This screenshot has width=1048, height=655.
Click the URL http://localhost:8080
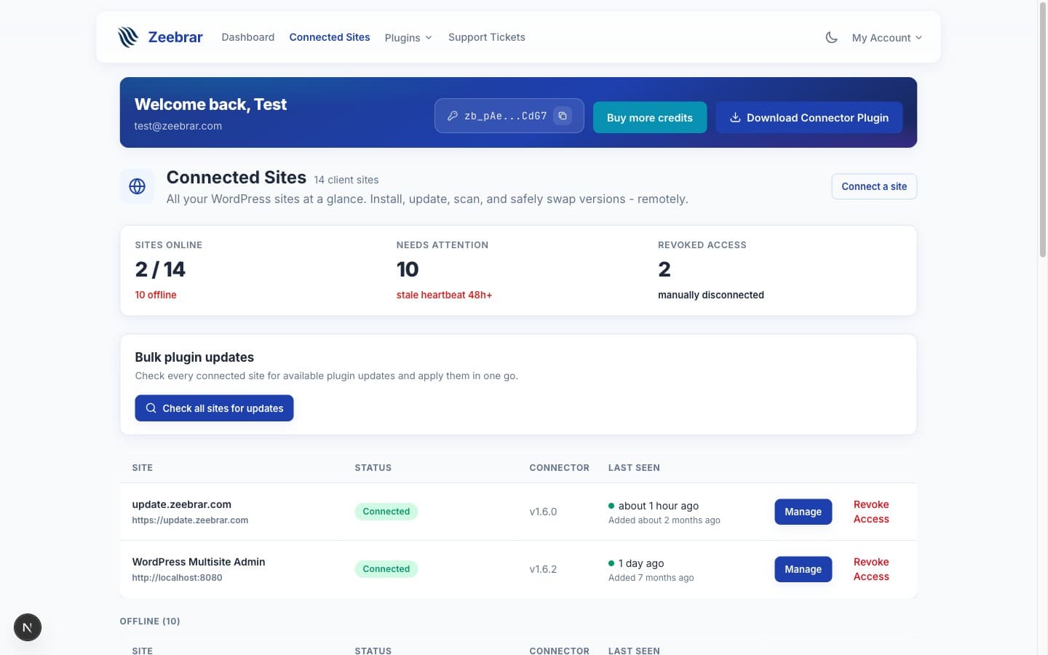coord(177,578)
